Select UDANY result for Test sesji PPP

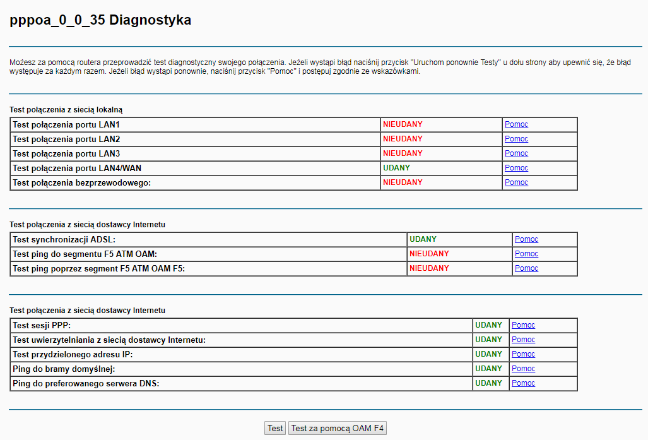pyautogui.click(x=488, y=325)
